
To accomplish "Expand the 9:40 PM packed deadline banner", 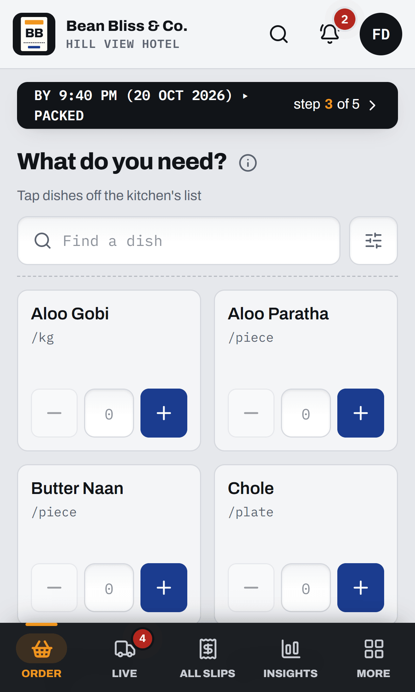I will tap(207, 105).
